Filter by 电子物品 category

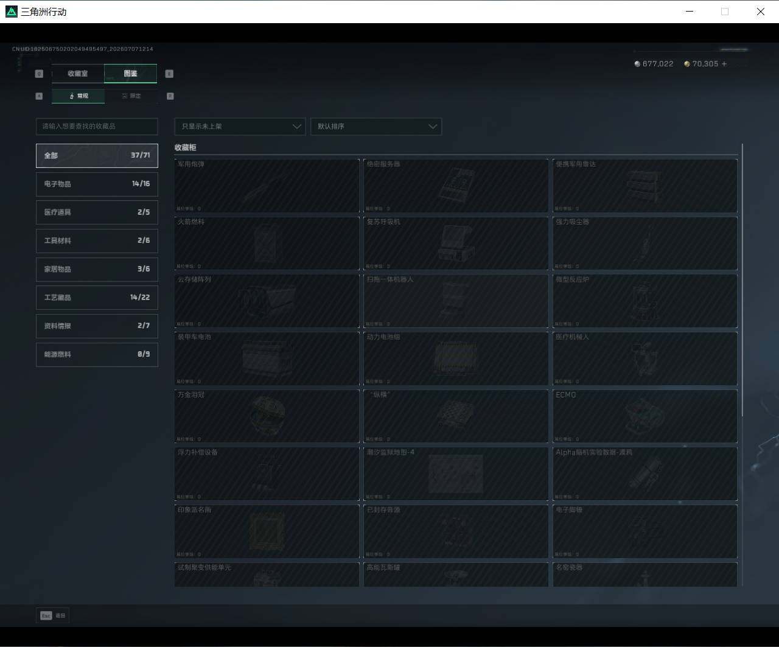tap(97, 184)
